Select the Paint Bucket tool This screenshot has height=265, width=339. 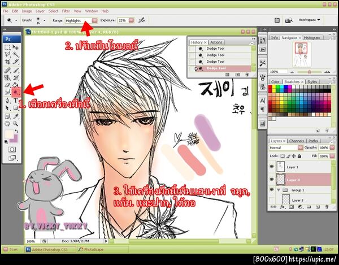pos(15,85)
